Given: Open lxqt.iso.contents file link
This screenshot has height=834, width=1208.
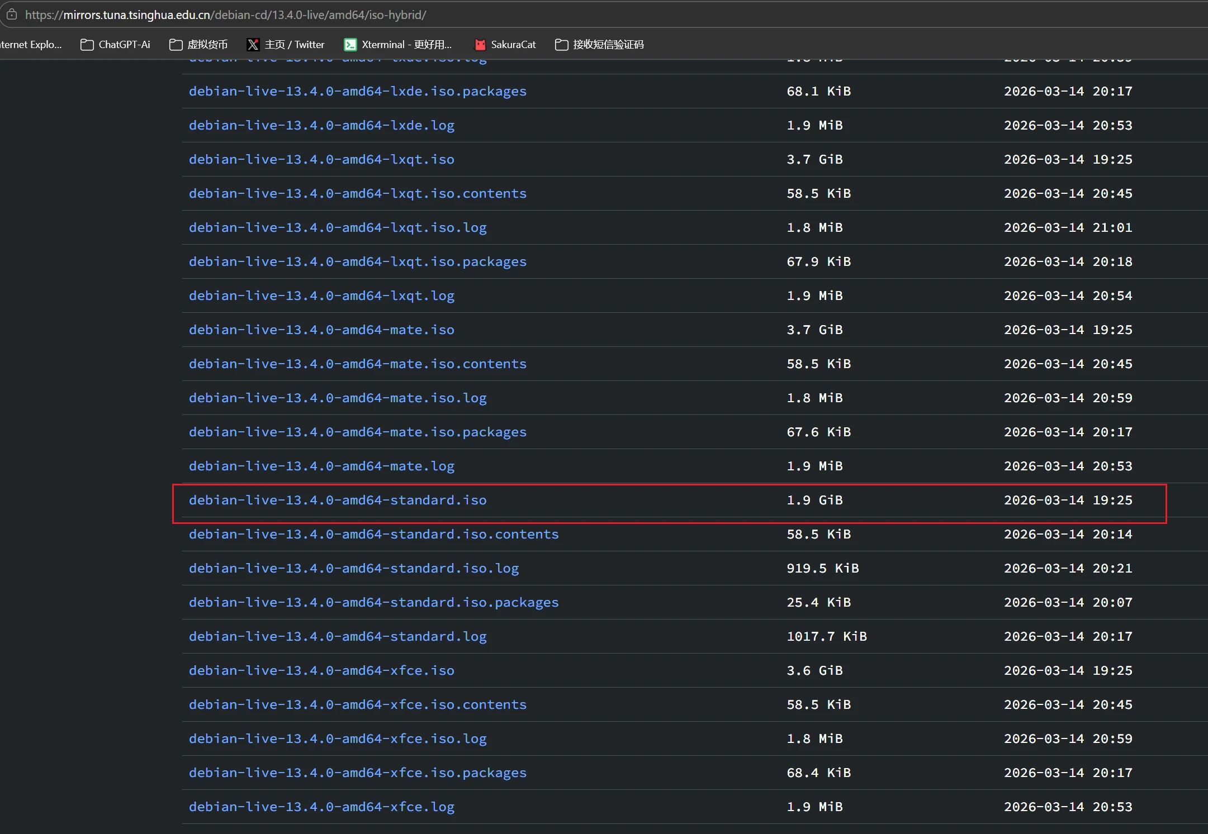Looking at the screenshot, I should pos(358,193).
